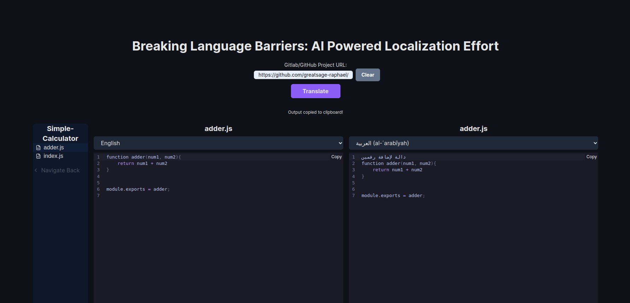
Task: Click 'return num1 + num2' in English editor
Action: [x=142, y=164]
